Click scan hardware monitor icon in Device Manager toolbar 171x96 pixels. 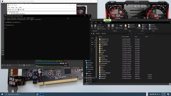click(23, 10)
